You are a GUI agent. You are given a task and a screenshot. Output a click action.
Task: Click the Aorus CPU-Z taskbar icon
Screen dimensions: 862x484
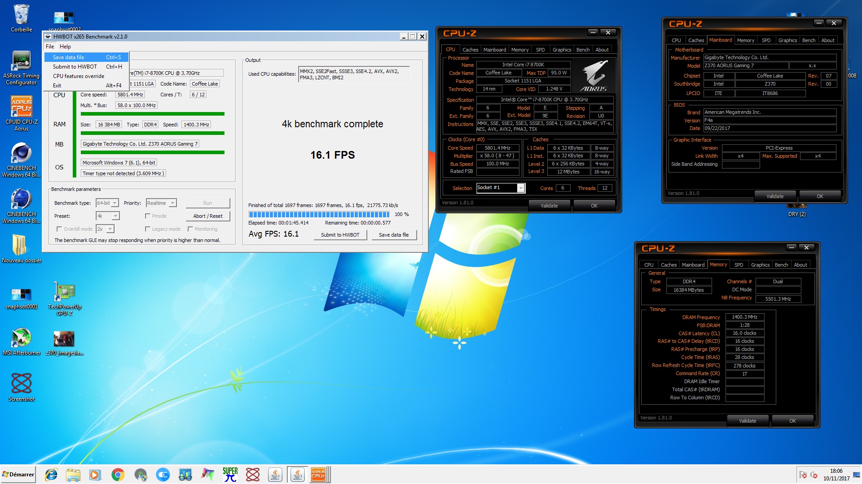[x=318, y=475]
